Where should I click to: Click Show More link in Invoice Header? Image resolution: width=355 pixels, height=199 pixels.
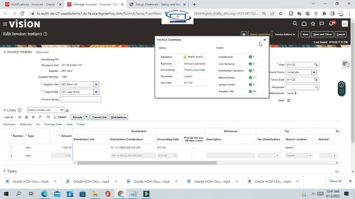(x=42, y=52)
